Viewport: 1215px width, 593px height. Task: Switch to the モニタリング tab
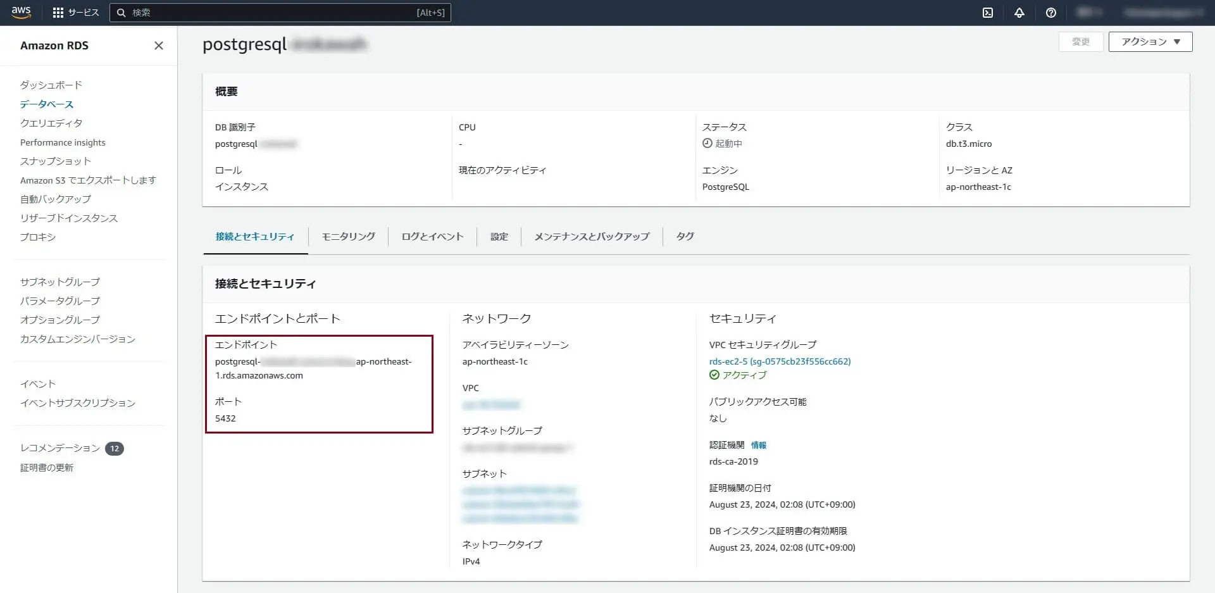(348, 237)
